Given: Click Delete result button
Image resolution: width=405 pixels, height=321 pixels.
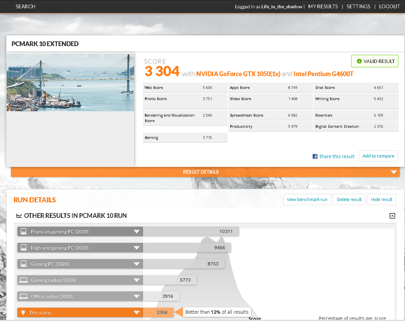Looking at the screenshot, I should point(349,199).
